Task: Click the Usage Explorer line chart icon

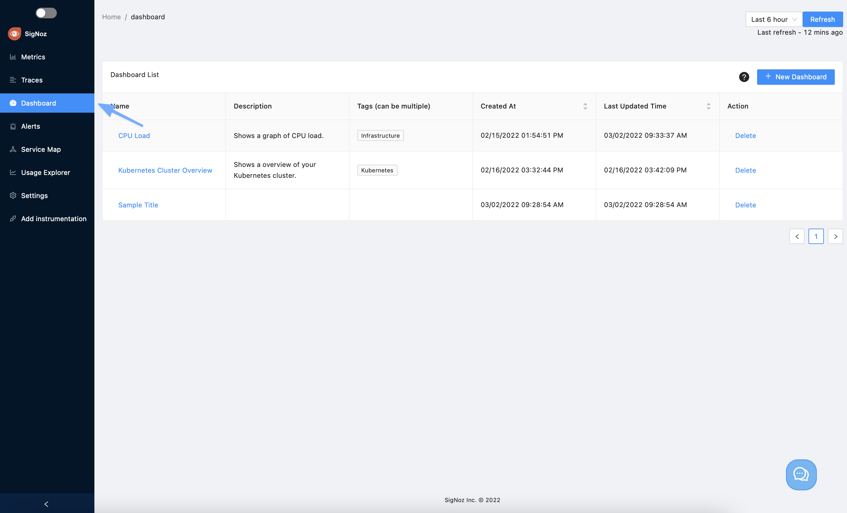Action: pyautogui.click(x=13, y=172)
